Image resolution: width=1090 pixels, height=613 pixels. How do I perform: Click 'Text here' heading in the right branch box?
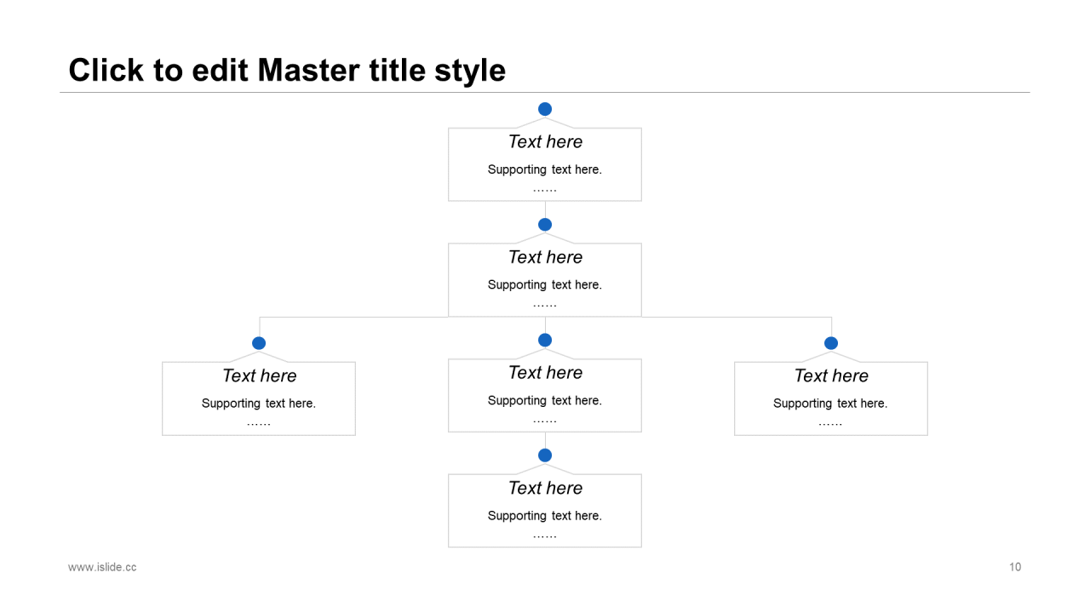pos(831,375)
